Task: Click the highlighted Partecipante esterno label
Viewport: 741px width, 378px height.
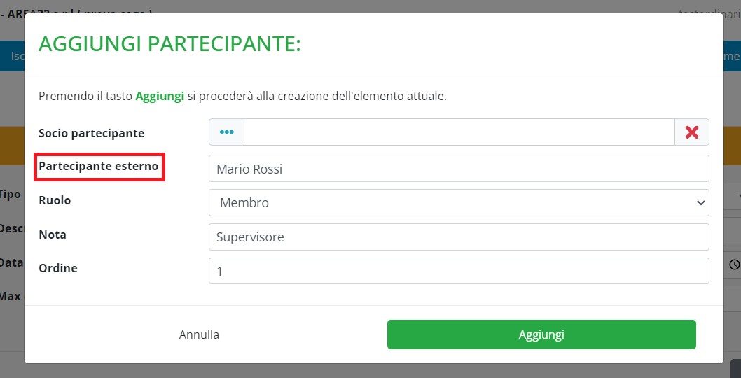Action: tap(98, 167)
